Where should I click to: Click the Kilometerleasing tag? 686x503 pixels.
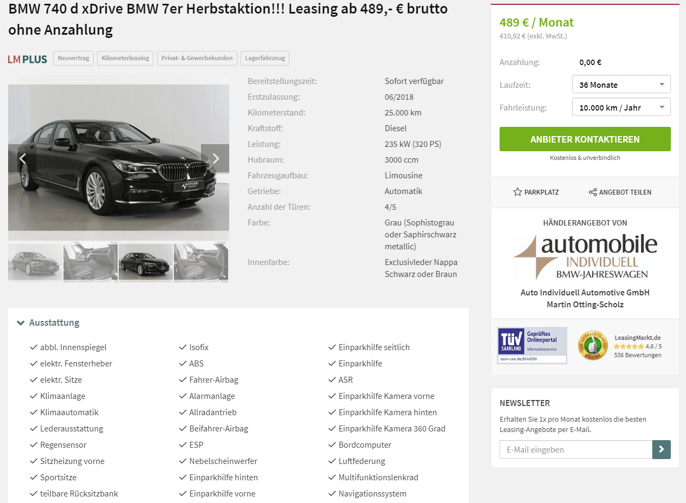[x=125, y=58]
